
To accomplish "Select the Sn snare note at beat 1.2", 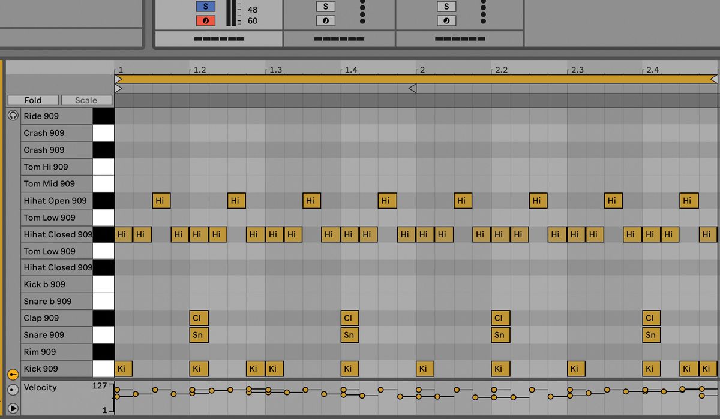I will click(x=198, y=334).
